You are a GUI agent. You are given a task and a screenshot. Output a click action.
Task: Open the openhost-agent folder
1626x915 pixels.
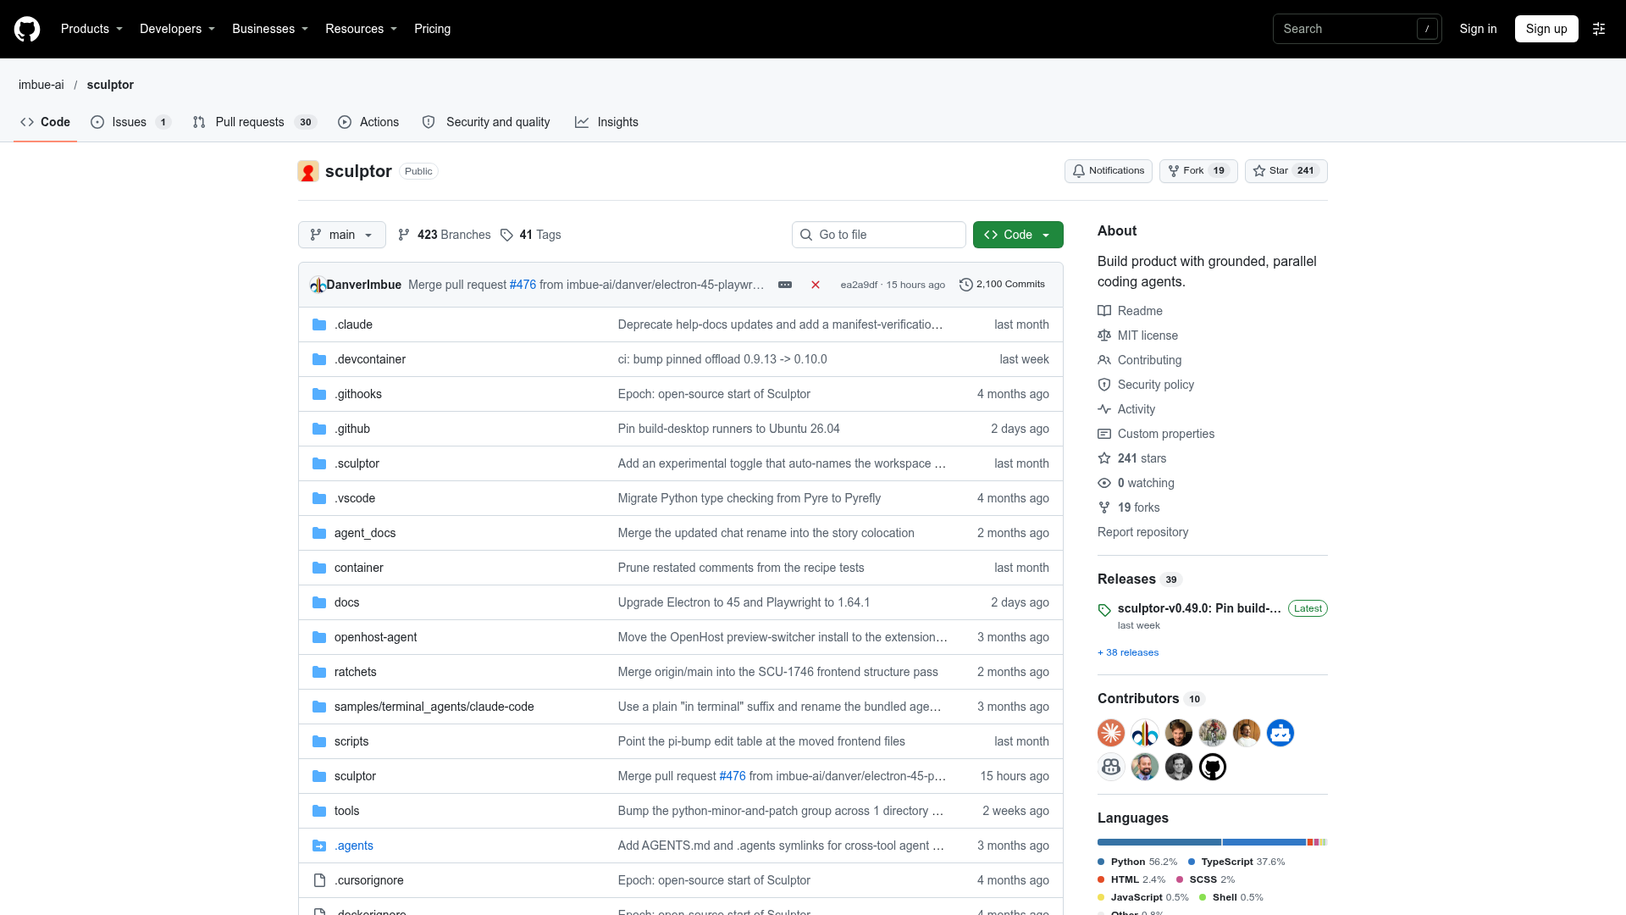[x=375, y=637]
